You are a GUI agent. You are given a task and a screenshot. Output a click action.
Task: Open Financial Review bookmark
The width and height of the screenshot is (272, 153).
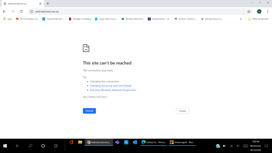pos(54,19)
